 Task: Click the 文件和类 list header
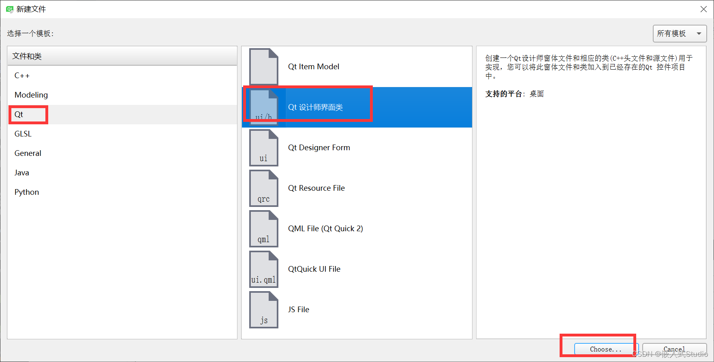click(x=122, y=56)
